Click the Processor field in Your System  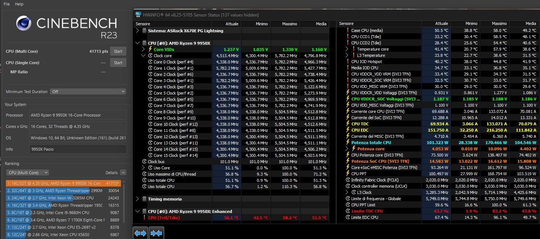(x=78, y=115)
